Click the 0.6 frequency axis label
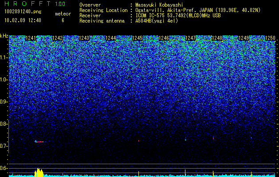 pyautogui.click(x=3, y=168)
